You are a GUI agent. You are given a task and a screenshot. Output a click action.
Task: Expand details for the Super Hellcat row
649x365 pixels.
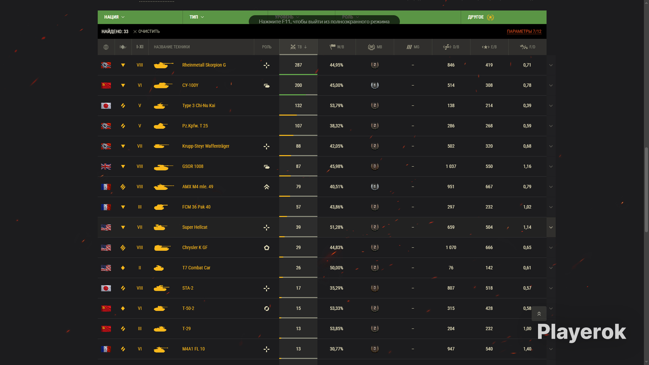(551, 227)
